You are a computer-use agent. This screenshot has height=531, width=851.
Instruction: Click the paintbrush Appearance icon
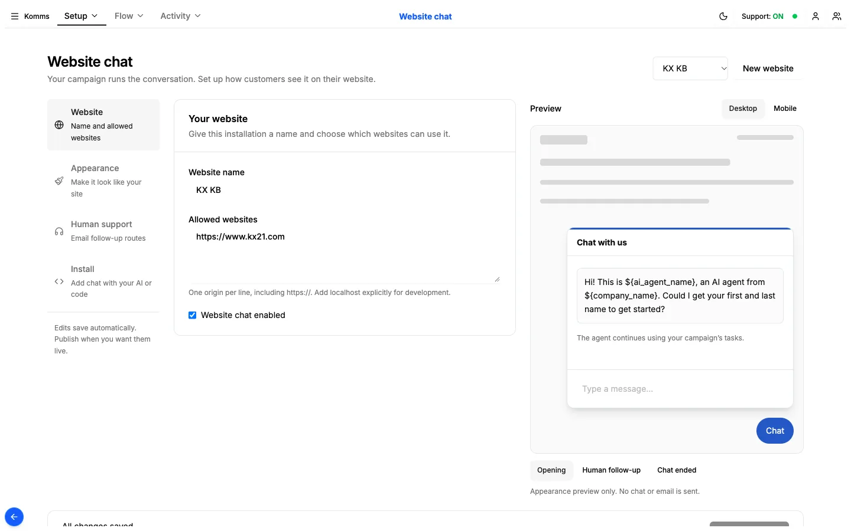59,181
